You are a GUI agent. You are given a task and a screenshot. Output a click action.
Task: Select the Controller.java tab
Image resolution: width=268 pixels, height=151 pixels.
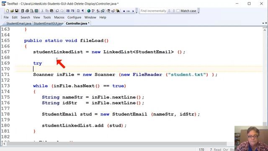pyautogui.click(x=77, y=23)
